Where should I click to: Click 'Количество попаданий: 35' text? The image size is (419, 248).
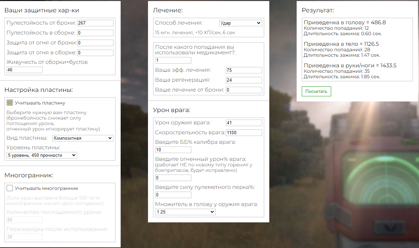337,71
